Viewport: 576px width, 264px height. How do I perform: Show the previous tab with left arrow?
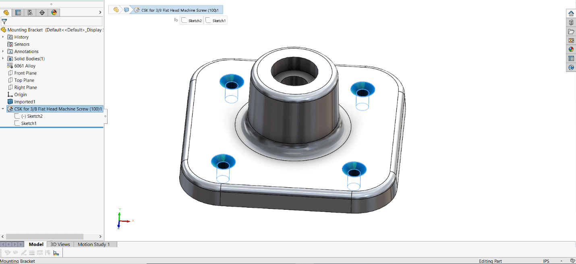(9, 244)
